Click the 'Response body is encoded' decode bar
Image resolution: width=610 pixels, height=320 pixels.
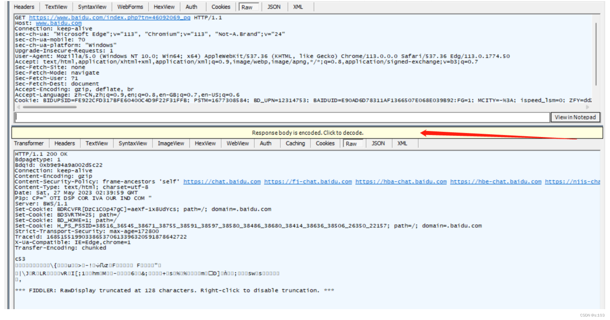307,133
